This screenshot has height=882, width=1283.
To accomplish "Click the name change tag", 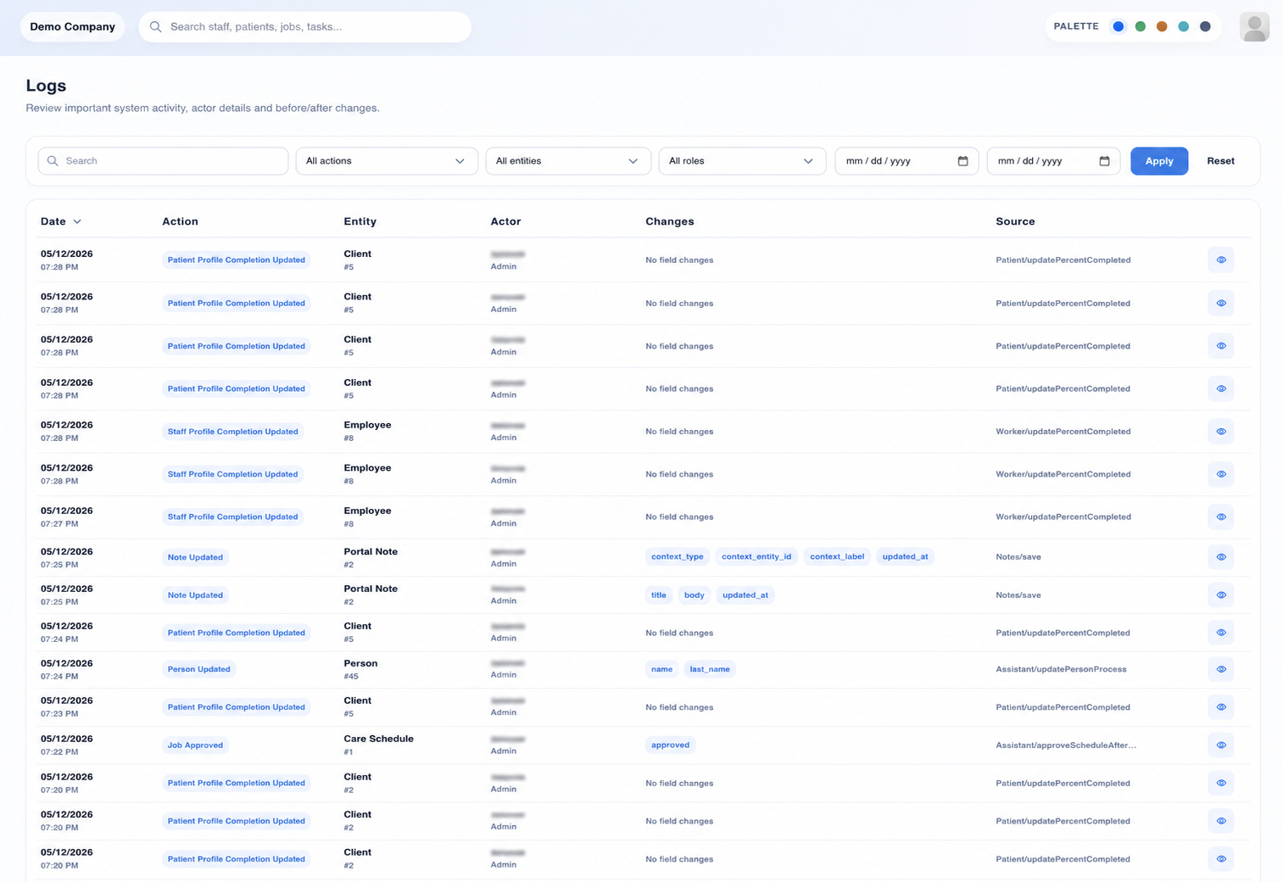I will point(661,669).
